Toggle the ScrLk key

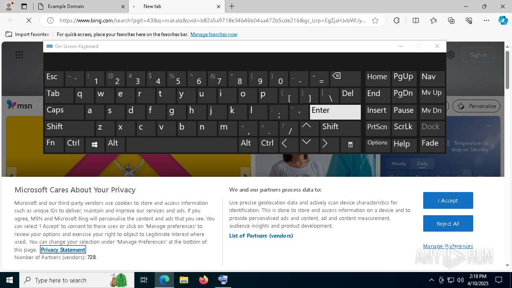404,128
